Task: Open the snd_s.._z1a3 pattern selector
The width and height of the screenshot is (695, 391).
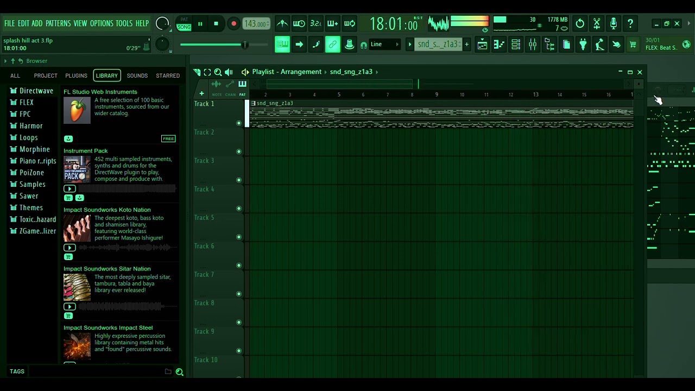Action: (438, 45)
